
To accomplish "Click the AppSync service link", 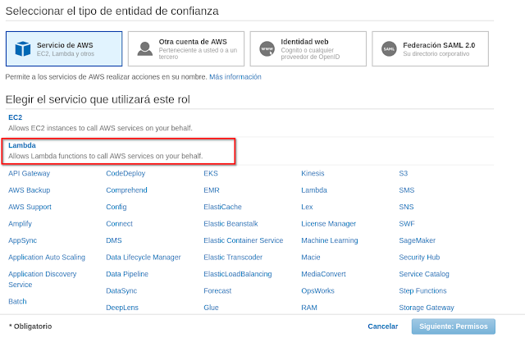I will (x=22, y=240).
